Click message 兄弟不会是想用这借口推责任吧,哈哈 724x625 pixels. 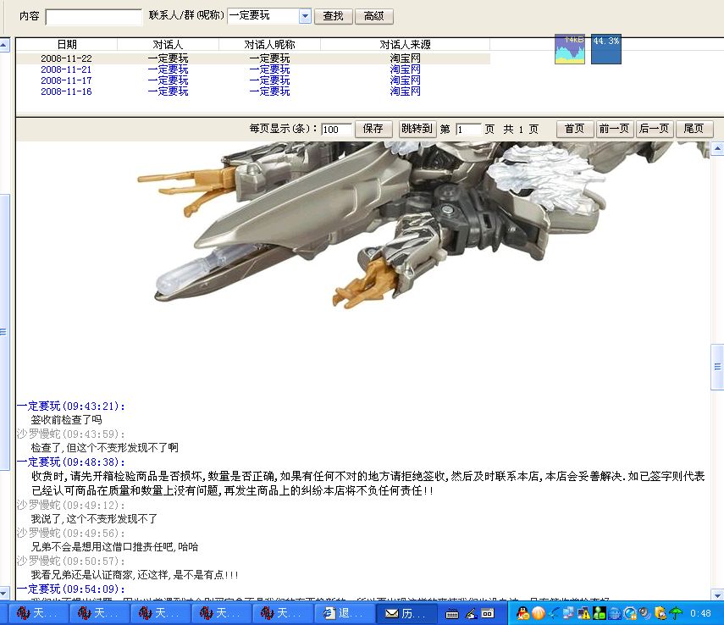114,547
